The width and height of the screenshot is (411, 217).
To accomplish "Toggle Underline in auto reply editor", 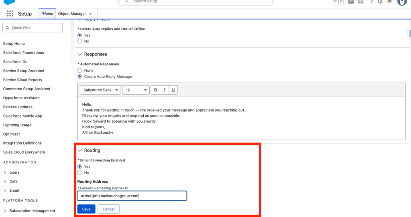I will click(x=173, y=90).
